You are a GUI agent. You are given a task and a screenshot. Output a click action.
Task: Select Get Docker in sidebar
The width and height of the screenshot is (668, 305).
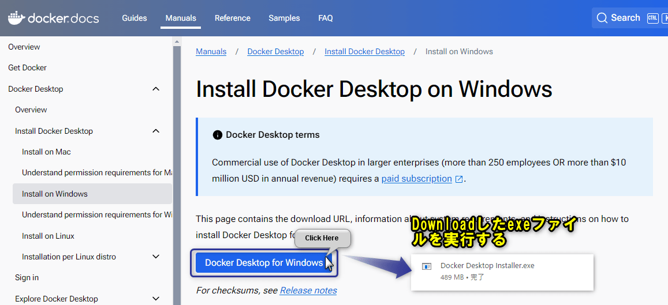[x=27, y=67]
